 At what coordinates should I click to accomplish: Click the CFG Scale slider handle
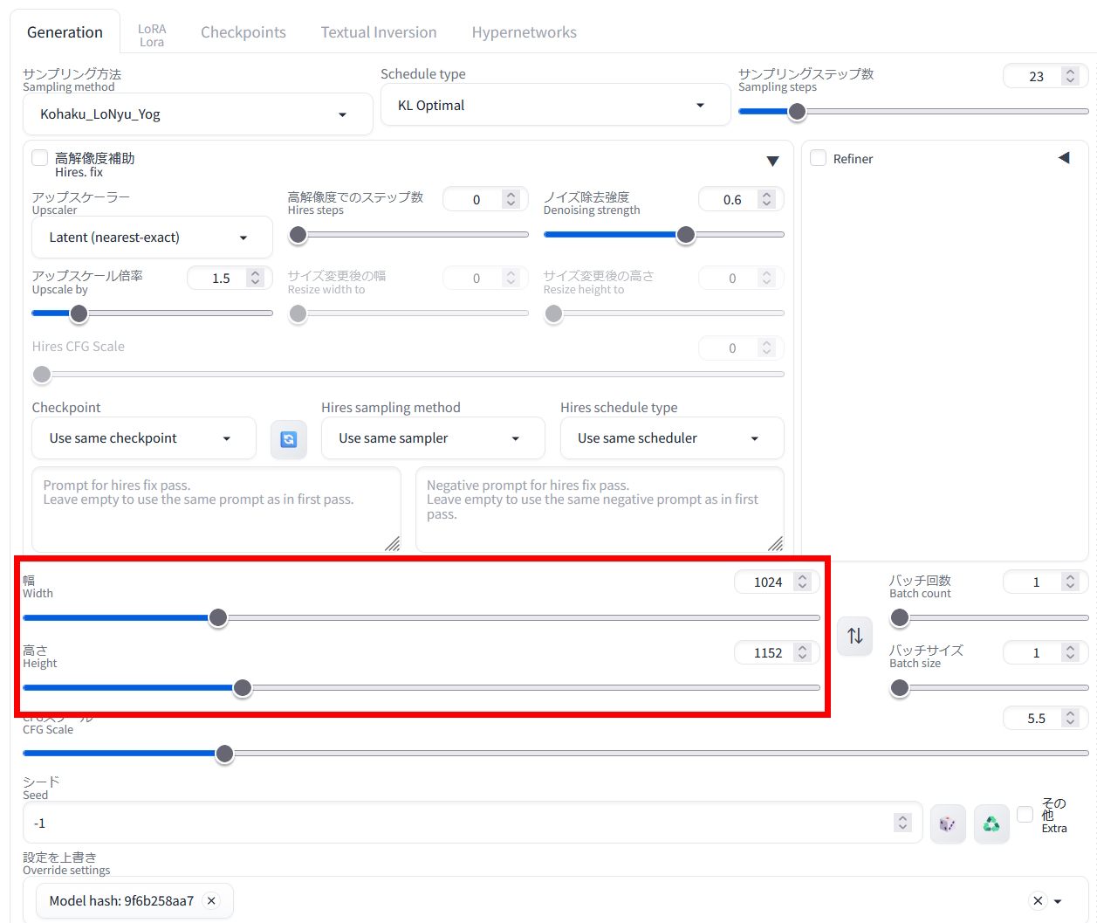click(x=224, y=754)
